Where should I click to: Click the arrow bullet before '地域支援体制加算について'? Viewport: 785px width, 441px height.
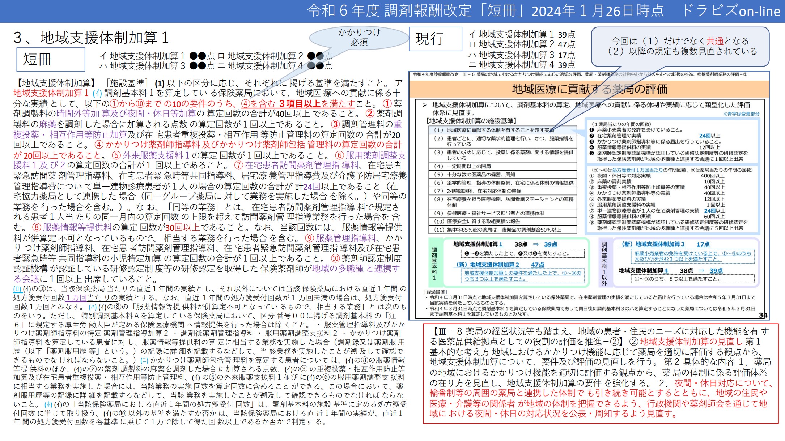click(424, 105)
